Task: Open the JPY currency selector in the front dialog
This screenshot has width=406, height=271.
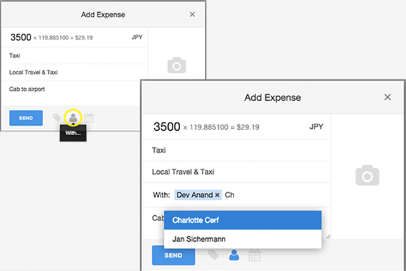Action: tap(316, 127)
